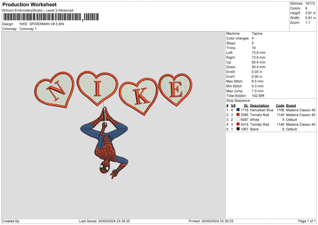Click the 'Black' thread description

(x=254, y=129)
